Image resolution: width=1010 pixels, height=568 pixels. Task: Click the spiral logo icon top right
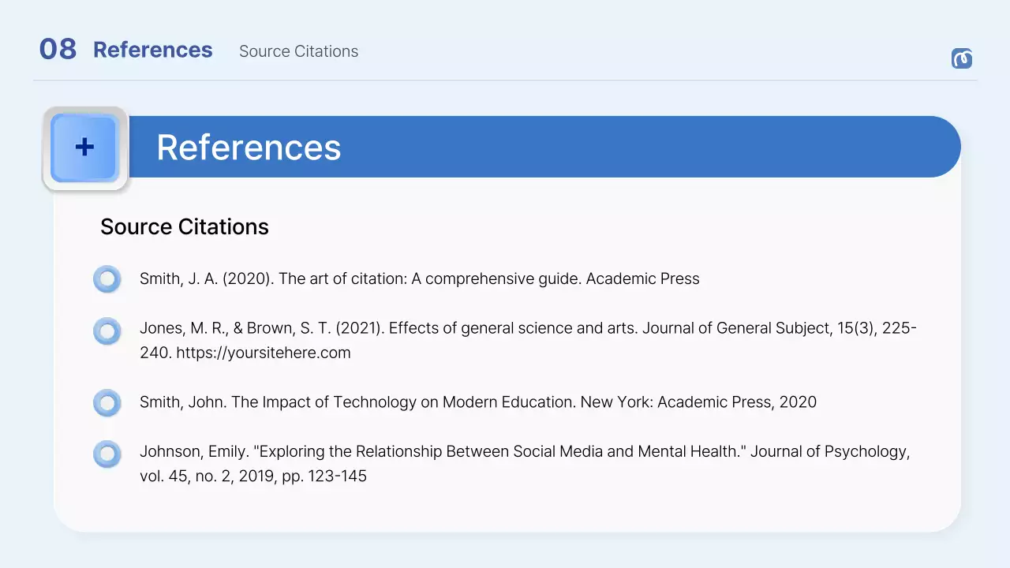point(961,58)
